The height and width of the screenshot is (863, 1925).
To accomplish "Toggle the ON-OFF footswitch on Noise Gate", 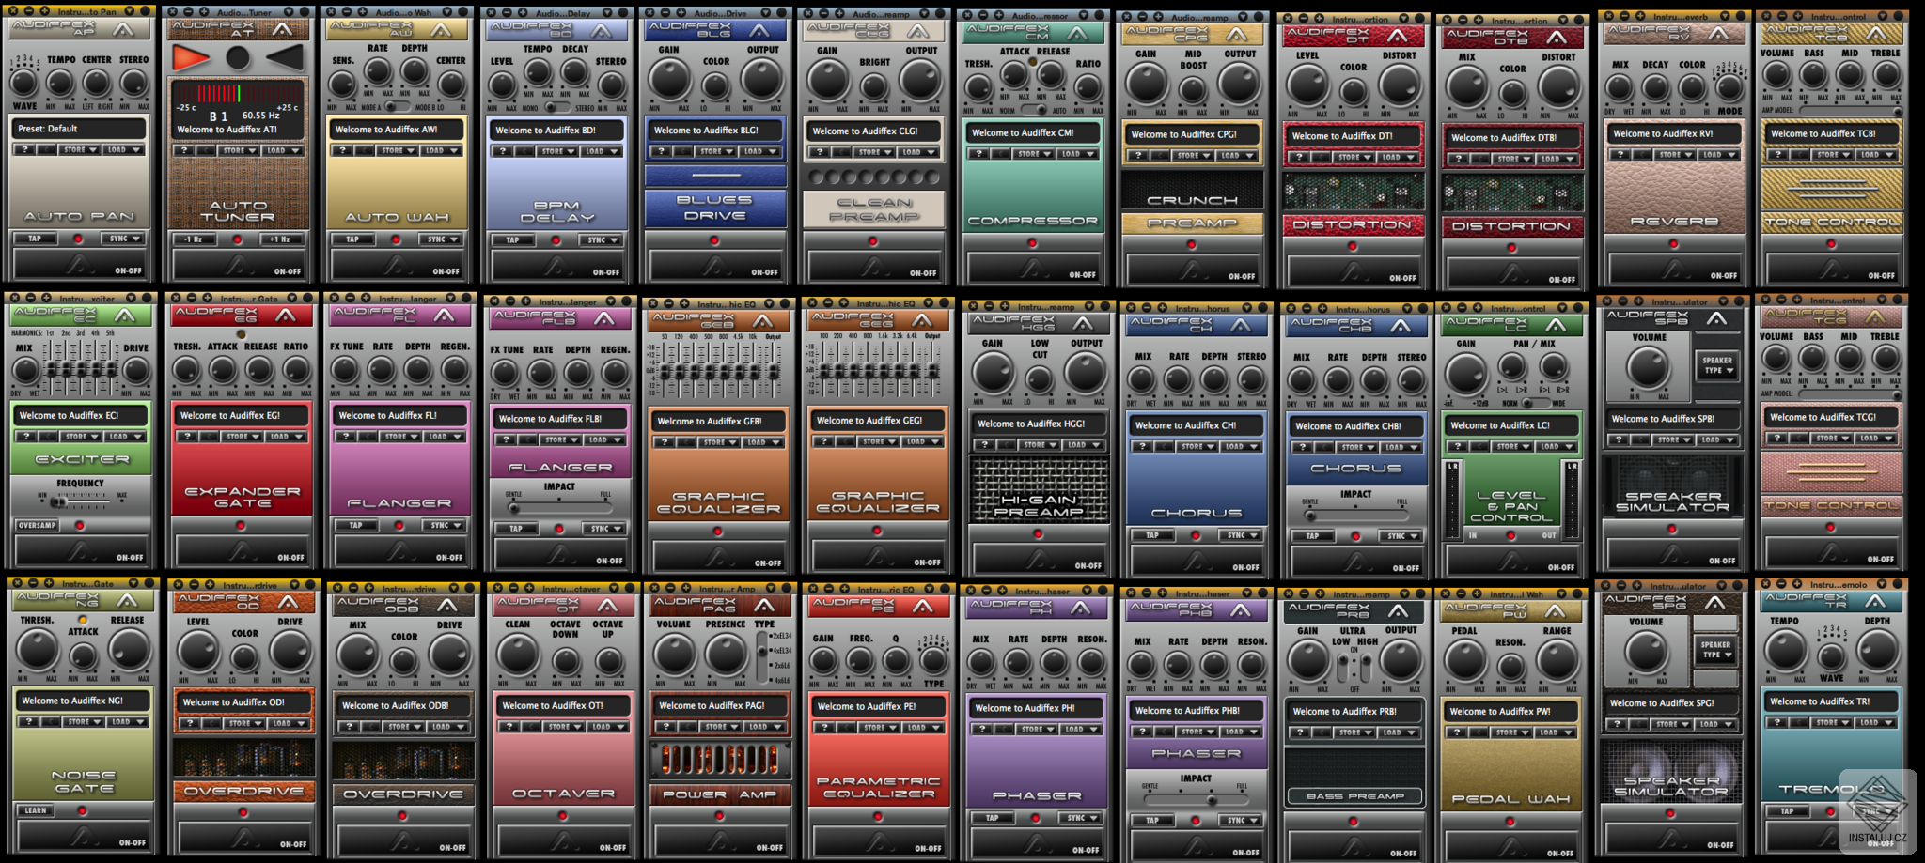I will [83, 838].
